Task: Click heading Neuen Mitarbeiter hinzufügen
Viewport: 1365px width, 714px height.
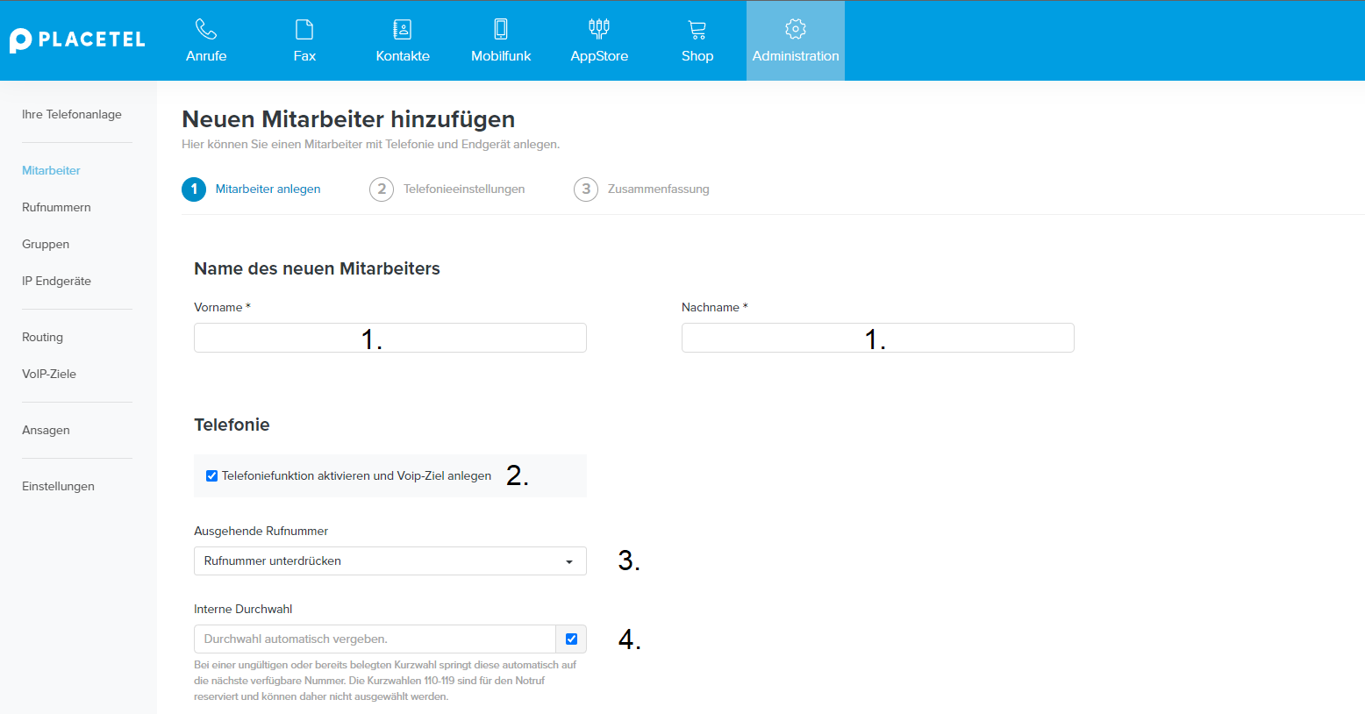Action: (x=348, y=119)
